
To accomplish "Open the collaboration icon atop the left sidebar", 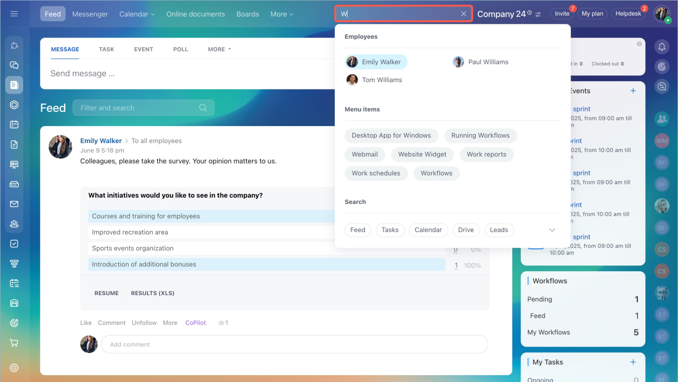I will pos(14,46).
